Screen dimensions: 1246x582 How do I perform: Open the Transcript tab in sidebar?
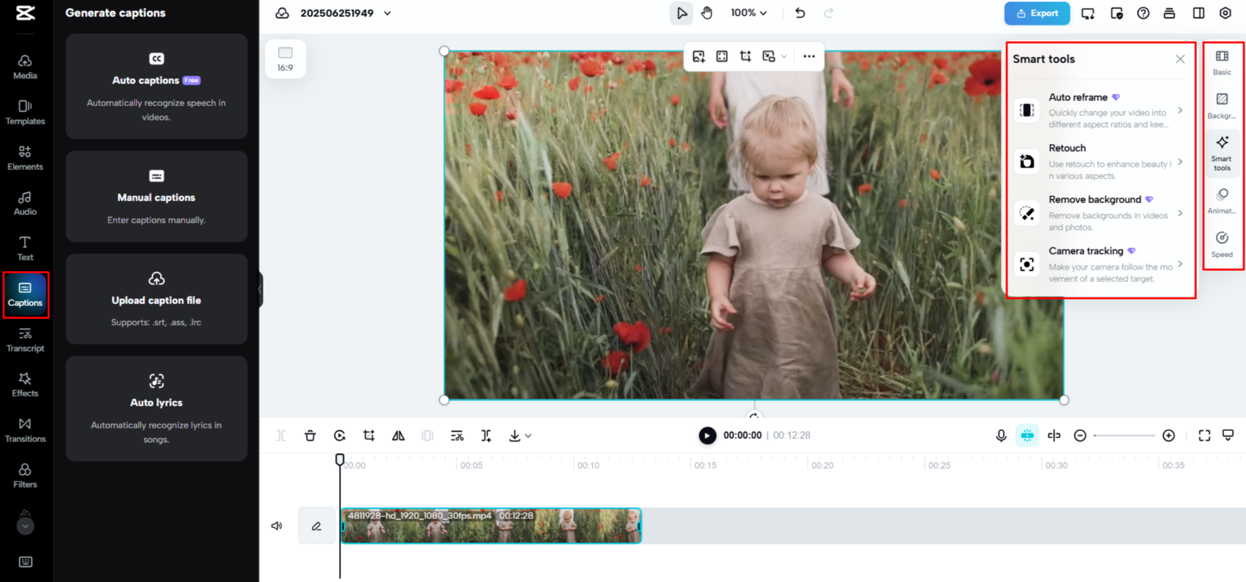click(25, 339)
